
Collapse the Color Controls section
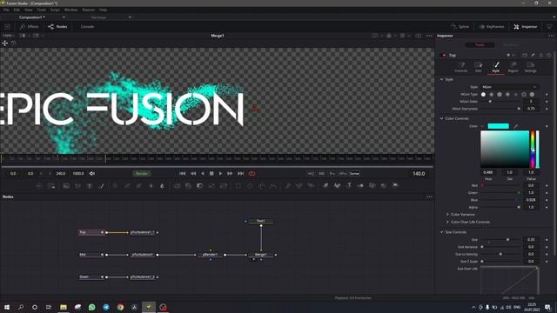[x=441, y=118]
